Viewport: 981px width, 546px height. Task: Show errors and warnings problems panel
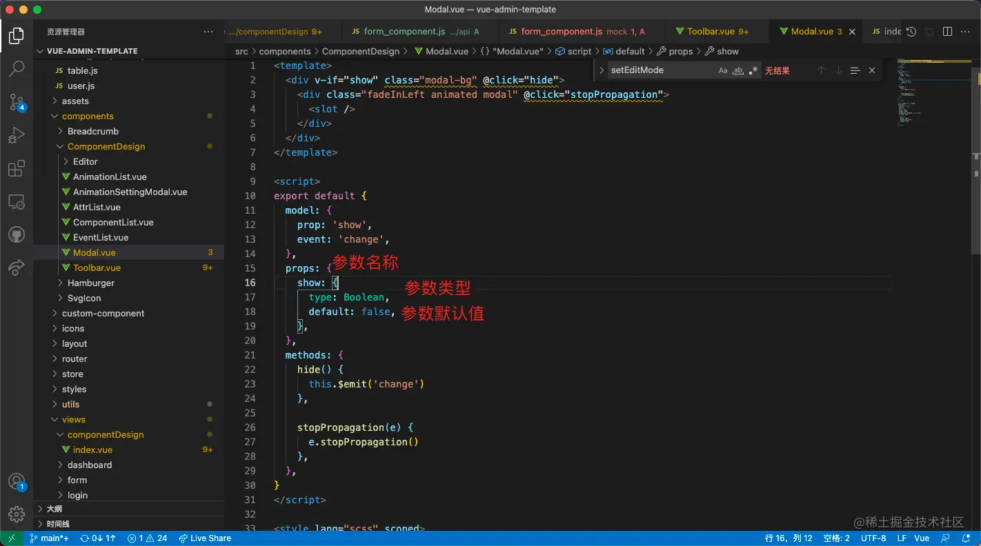point(148,538)
